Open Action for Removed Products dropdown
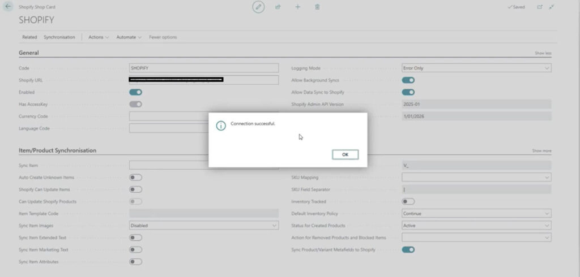Image resolution: width=580 pixels, height=277 pixels. coord(476,237)
